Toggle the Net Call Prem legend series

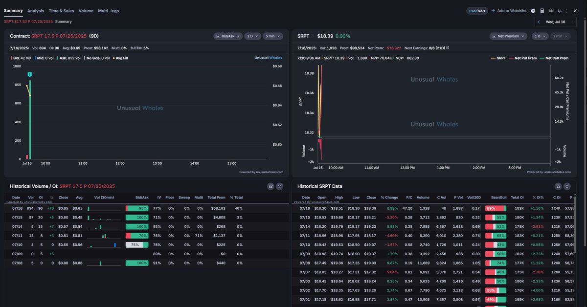coord(555,58)
